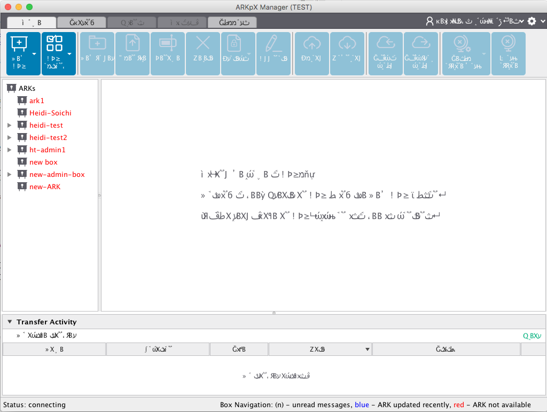Click the board icon beside heidi-test2
This screenshot has height=412, width=547.
(x=22, y=137)
